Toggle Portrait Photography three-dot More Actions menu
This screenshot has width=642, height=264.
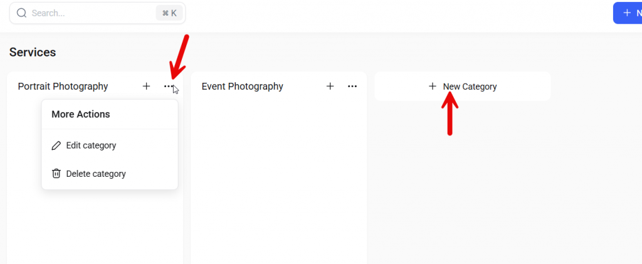[169, 87]
